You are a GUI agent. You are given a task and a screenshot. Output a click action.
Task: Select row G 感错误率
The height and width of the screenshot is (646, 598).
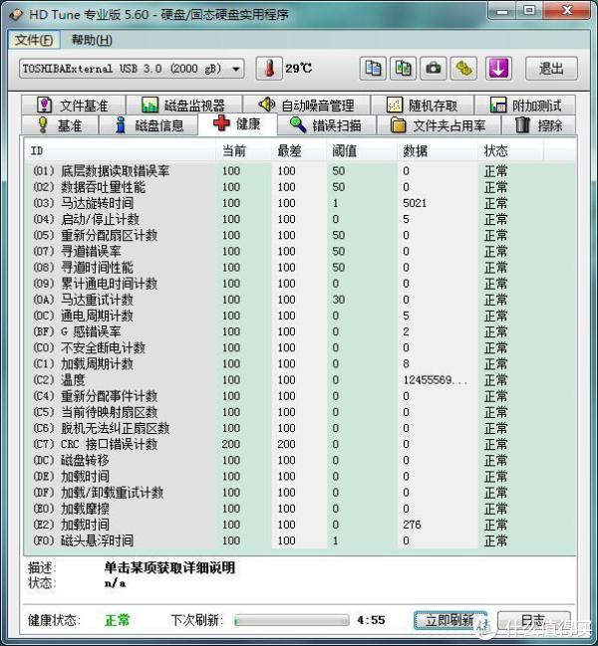pyautogui.click(x=300, y=331)
